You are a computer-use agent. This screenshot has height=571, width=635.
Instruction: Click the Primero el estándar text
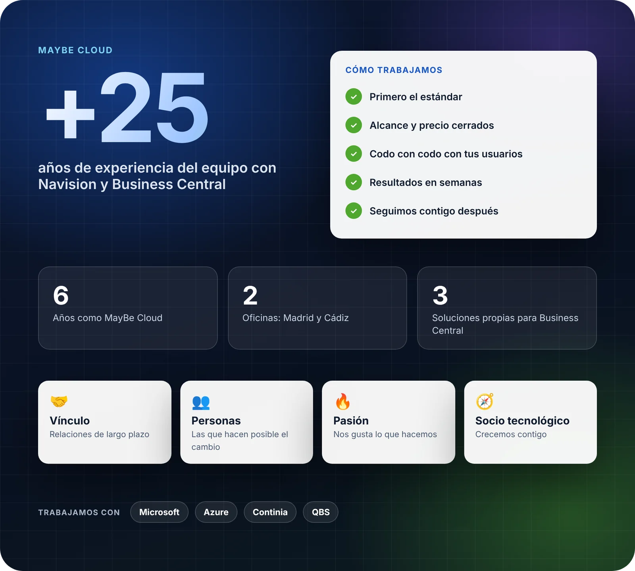click(x=416, y=97)
